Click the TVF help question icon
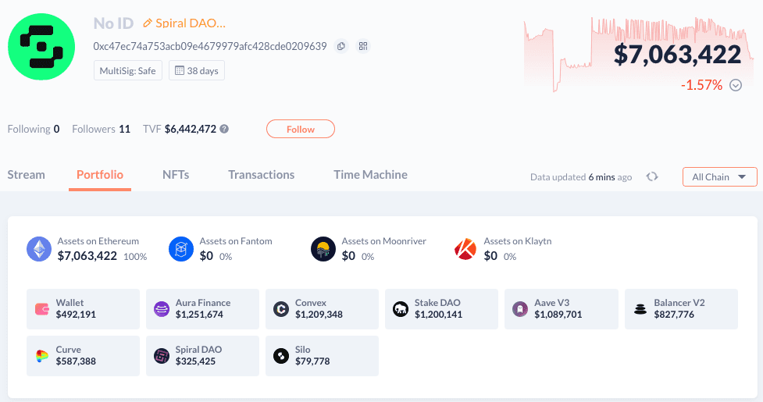This screenshot has width=763, height=402. [224, 130]
